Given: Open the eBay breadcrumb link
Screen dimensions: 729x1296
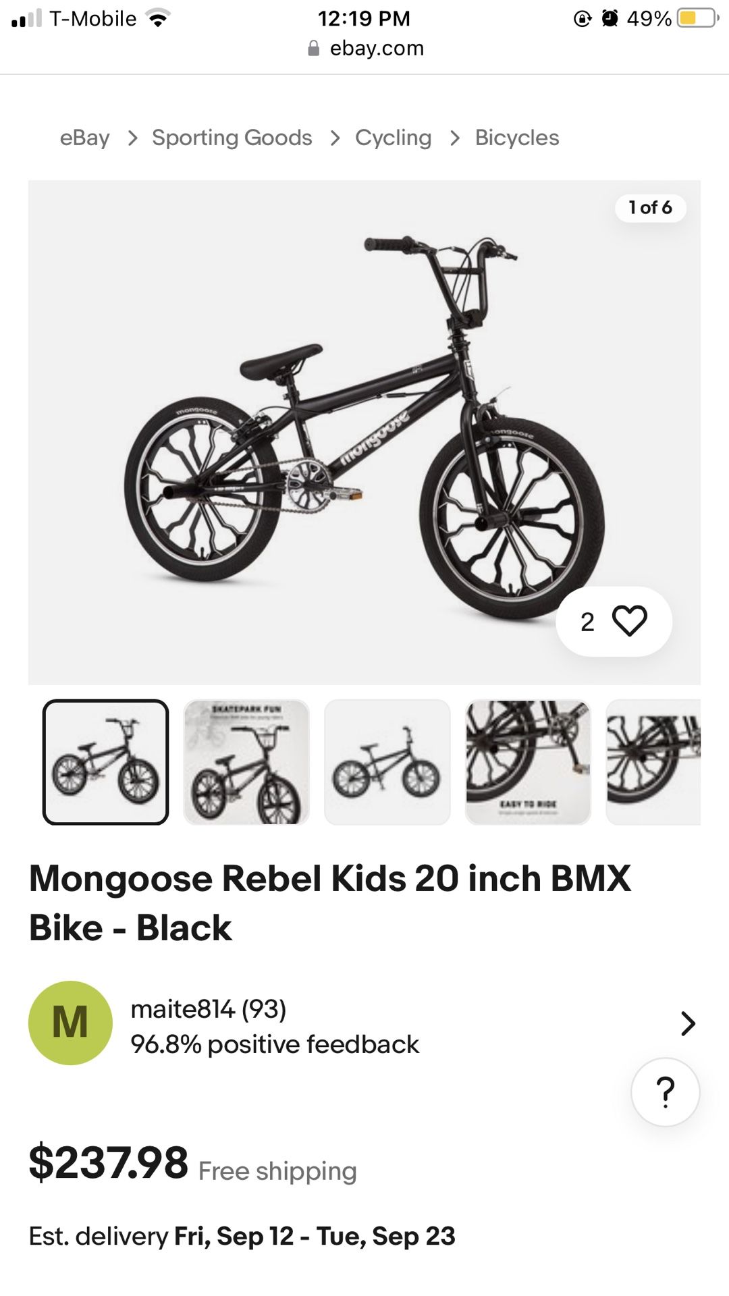Looking at the screenshot, I should click(x=84, y=138).
